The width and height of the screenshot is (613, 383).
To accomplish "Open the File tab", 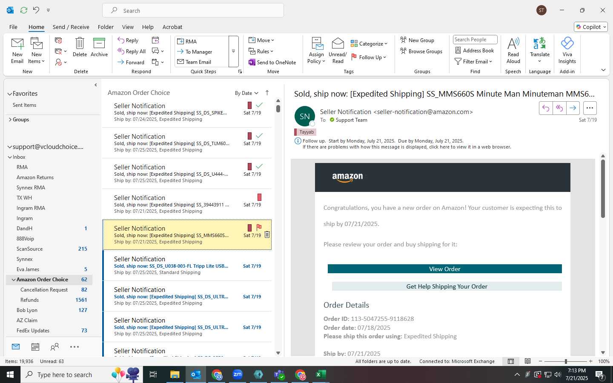I will [13, 27].
